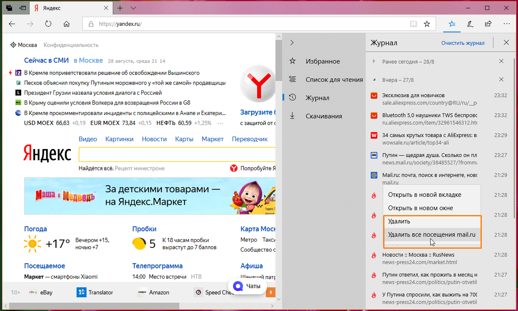Click the Share page icon
Viewport: 518px width, 311px height.
[488, 24]
